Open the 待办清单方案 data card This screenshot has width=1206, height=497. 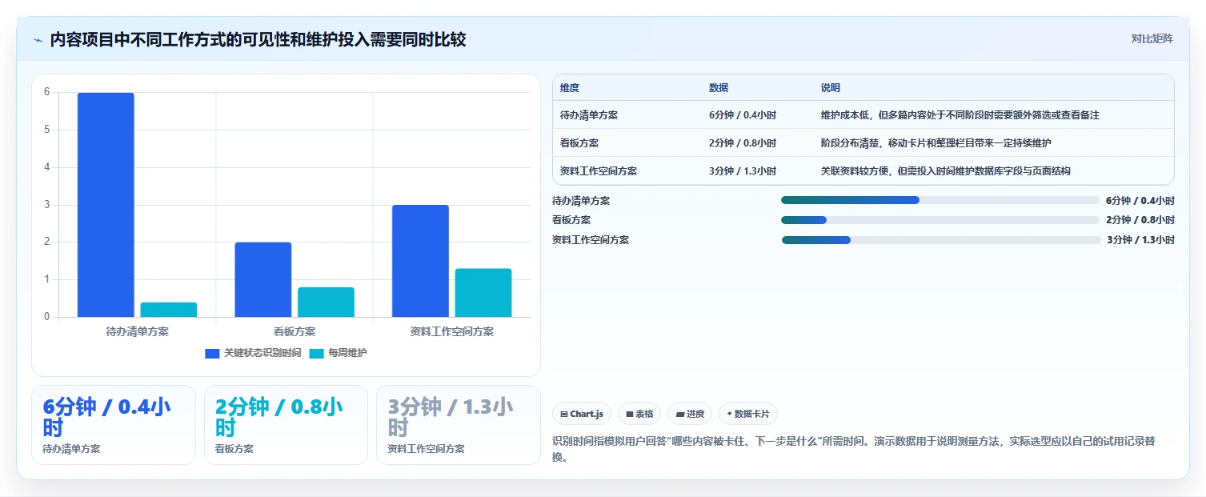(x=114, y=425)
